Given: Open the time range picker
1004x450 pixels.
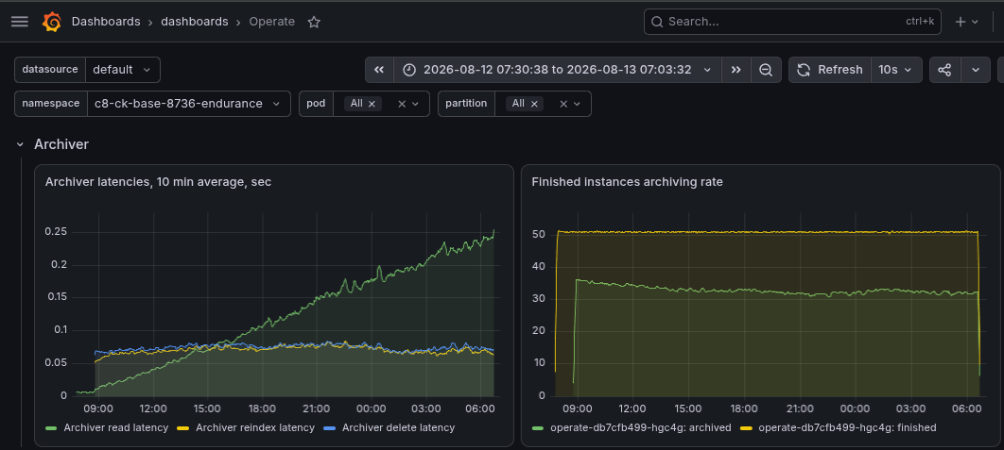Looking at the screenshot, I should pyautogui.click(x=558, y=70).
